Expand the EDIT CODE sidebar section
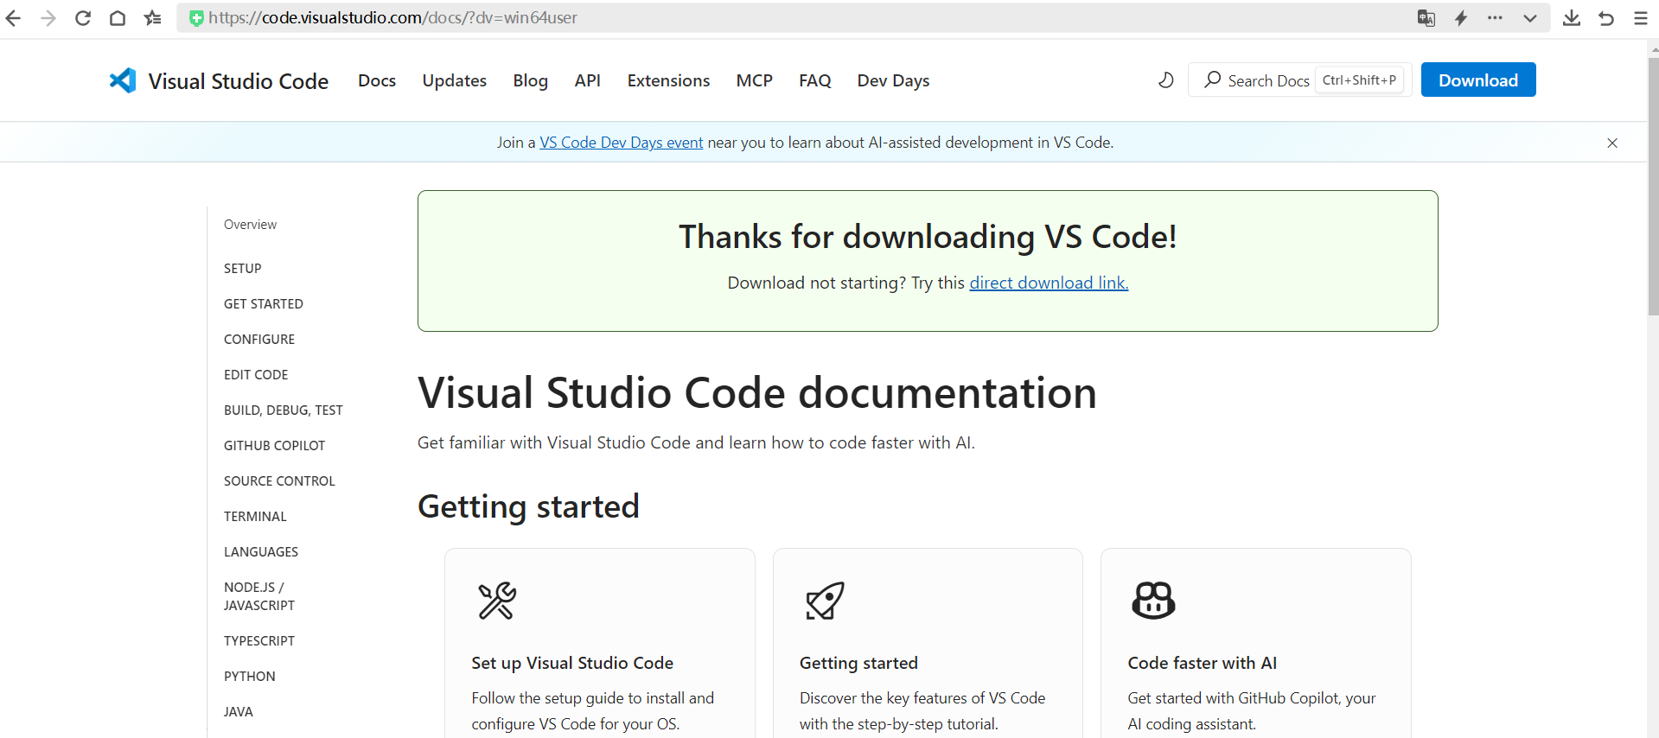 (x=256, y=375)
